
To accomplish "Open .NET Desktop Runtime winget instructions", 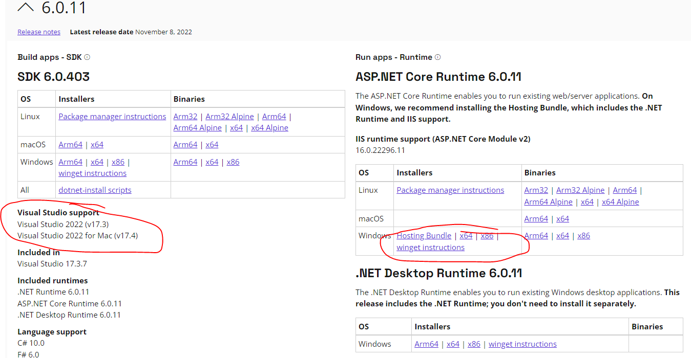I will (x=522, y=344).
